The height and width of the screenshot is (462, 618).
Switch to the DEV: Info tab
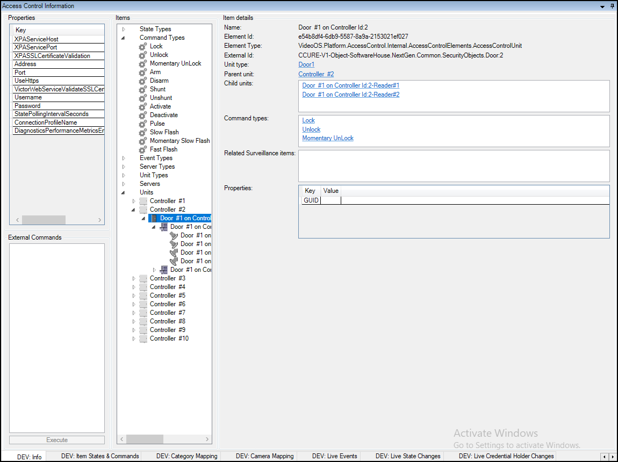coord(30,457)
